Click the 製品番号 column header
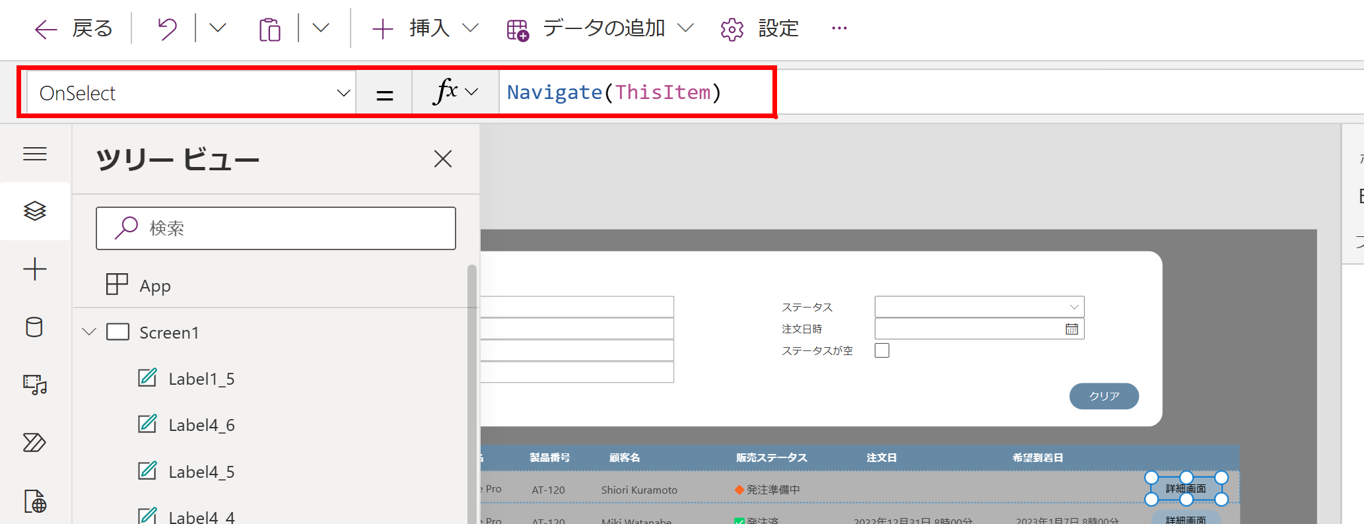Viewport: 1364px width, 524px height. tap(549, 457)
